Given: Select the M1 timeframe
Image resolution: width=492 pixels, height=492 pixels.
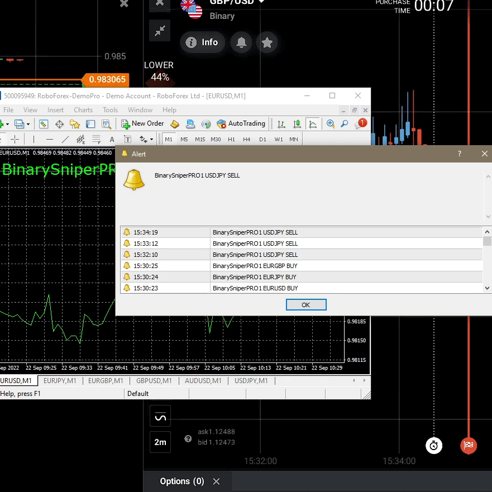Looking at the screenshot, I should coord(169,139).
